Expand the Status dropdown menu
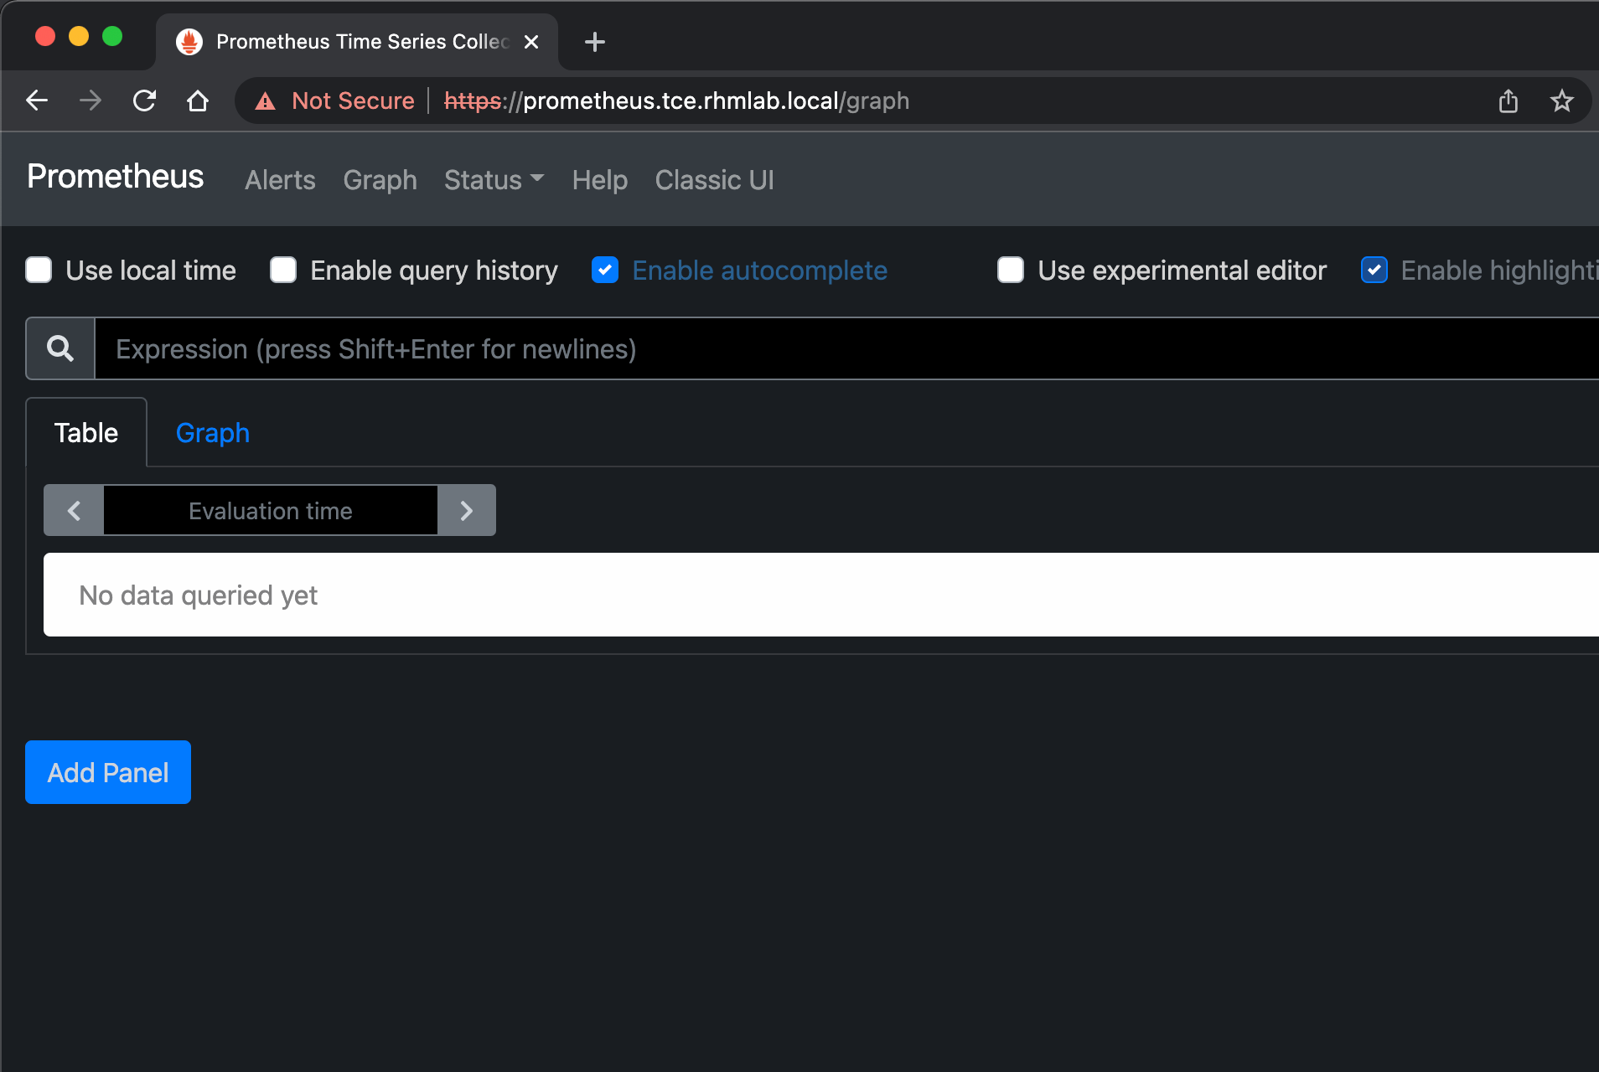The height and width of the screenshot is (1072, 1599). [494, 180]
